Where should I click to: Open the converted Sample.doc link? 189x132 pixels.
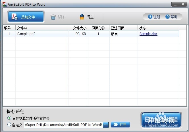[148, 34]
